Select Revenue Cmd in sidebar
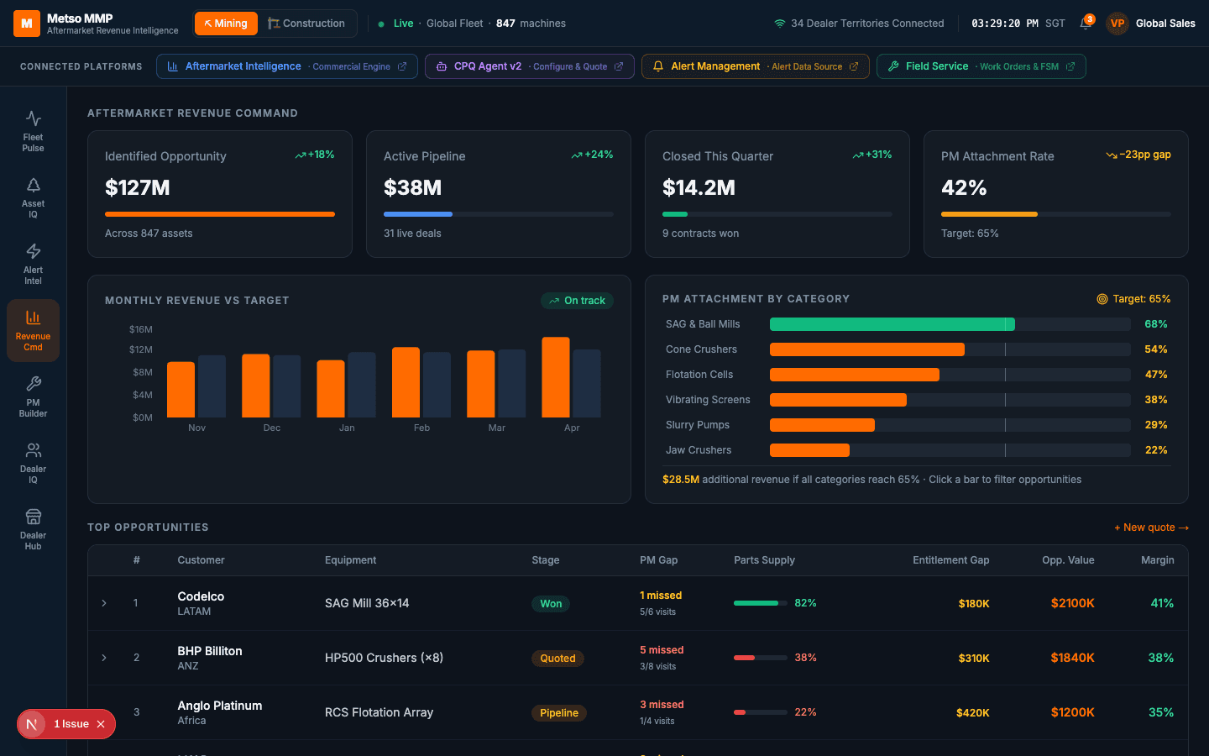Screen dimensions: 1209x756 33,330
